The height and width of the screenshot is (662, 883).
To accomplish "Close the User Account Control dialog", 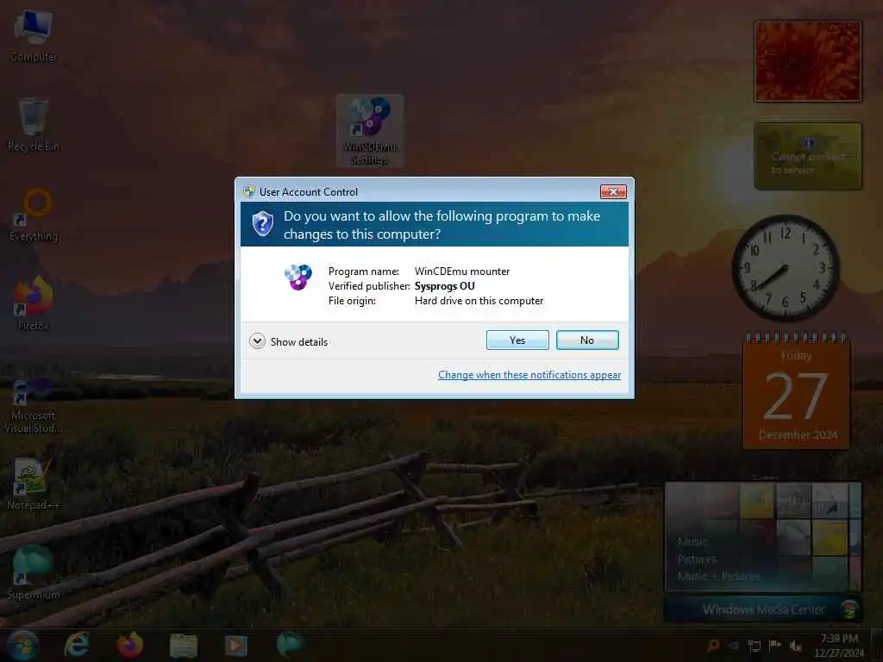I will pos(613,192).
